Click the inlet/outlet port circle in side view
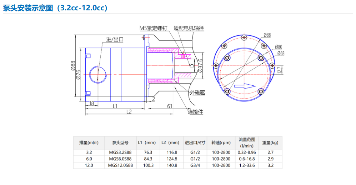 tap(97, 74)
